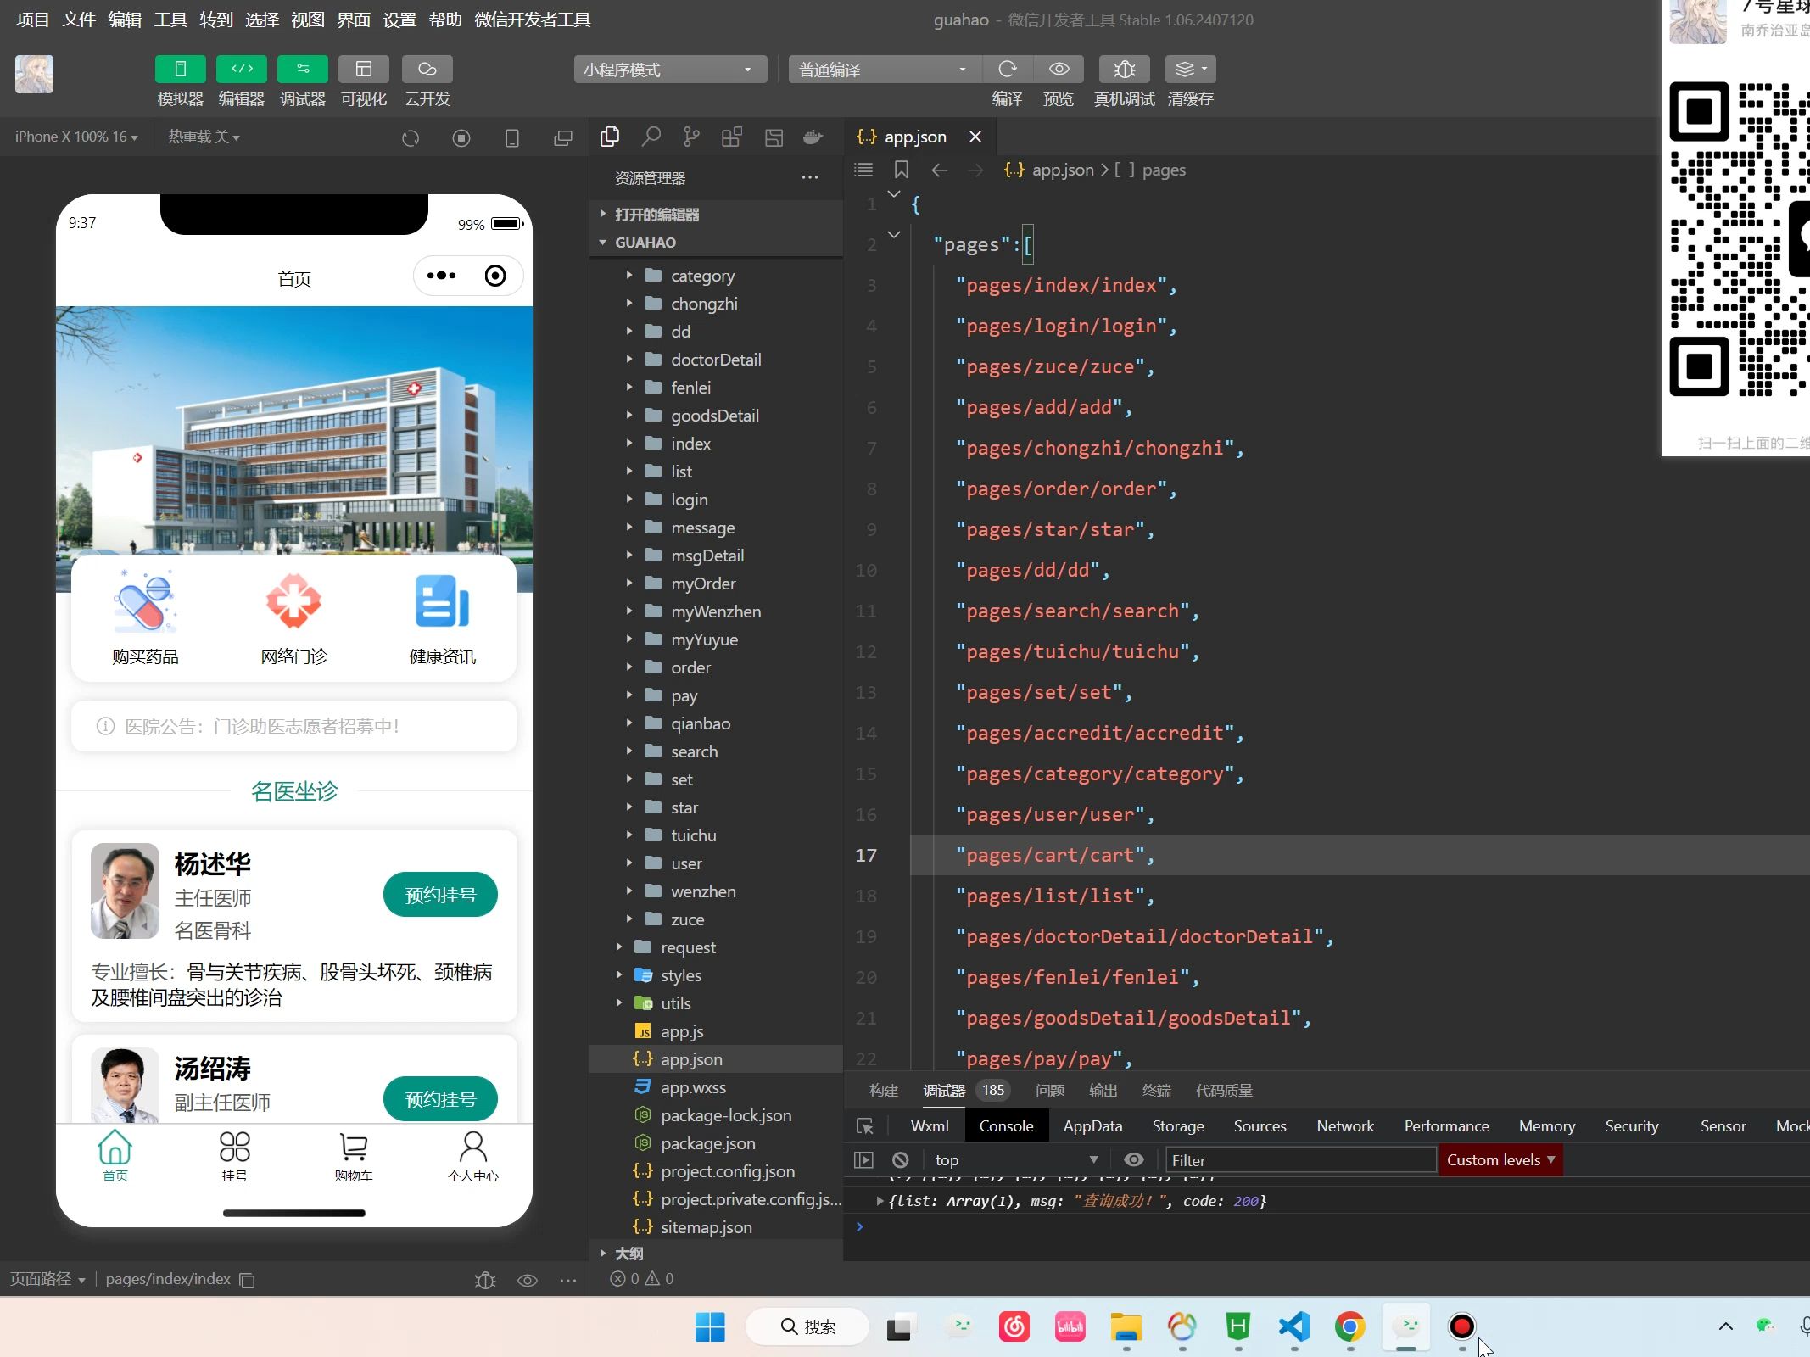Open the layout panel icon next to extensions

774,137
